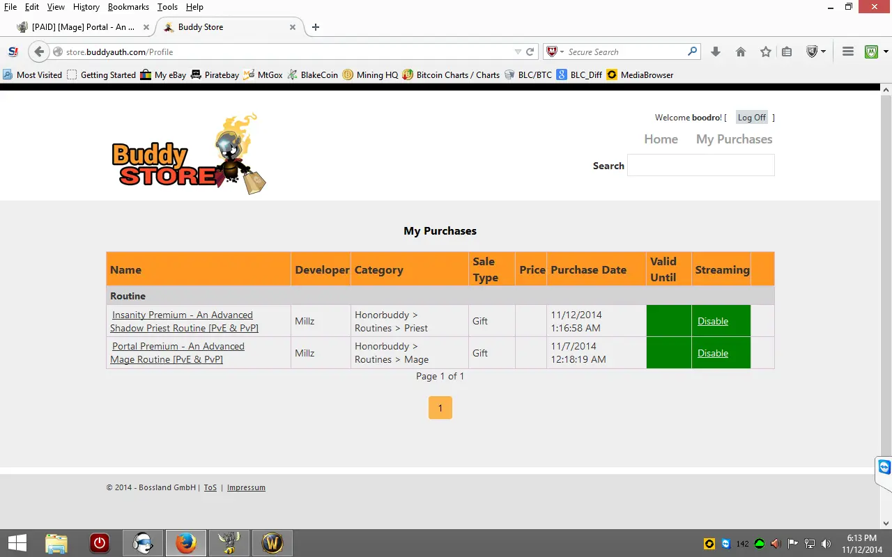Viewport: 892px width, 557px height.
Task: Click the Secure Search browser field
Action: point(626,52)
